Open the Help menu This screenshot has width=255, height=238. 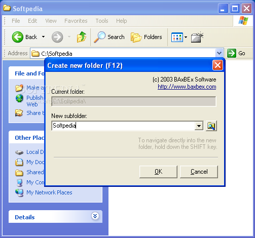(x=121, y=21)
